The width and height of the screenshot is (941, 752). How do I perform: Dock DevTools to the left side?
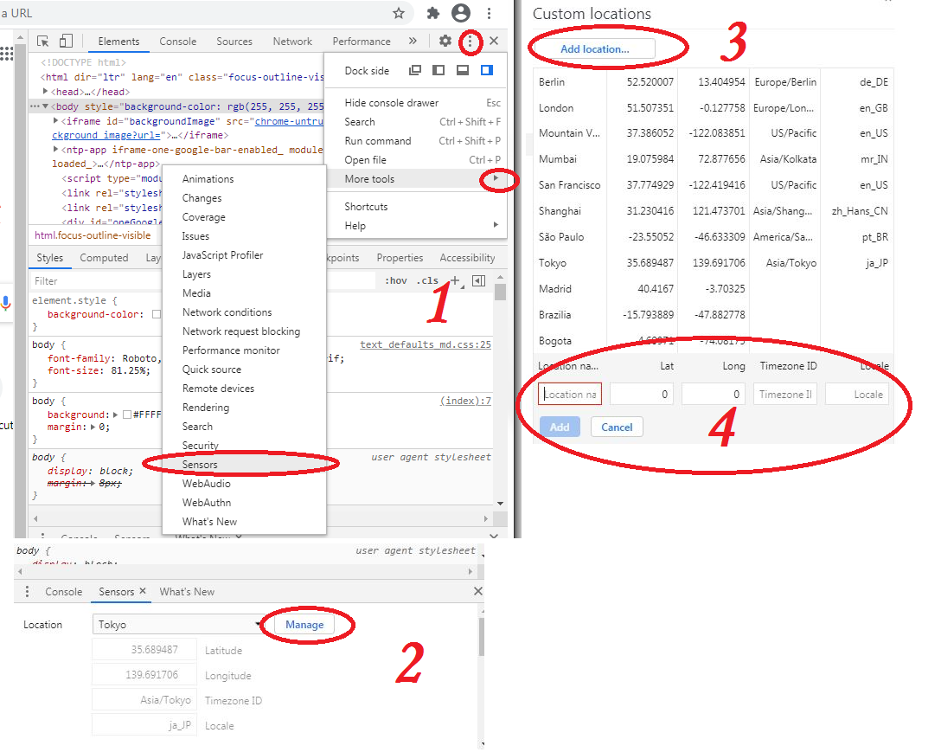click(438, 70)
